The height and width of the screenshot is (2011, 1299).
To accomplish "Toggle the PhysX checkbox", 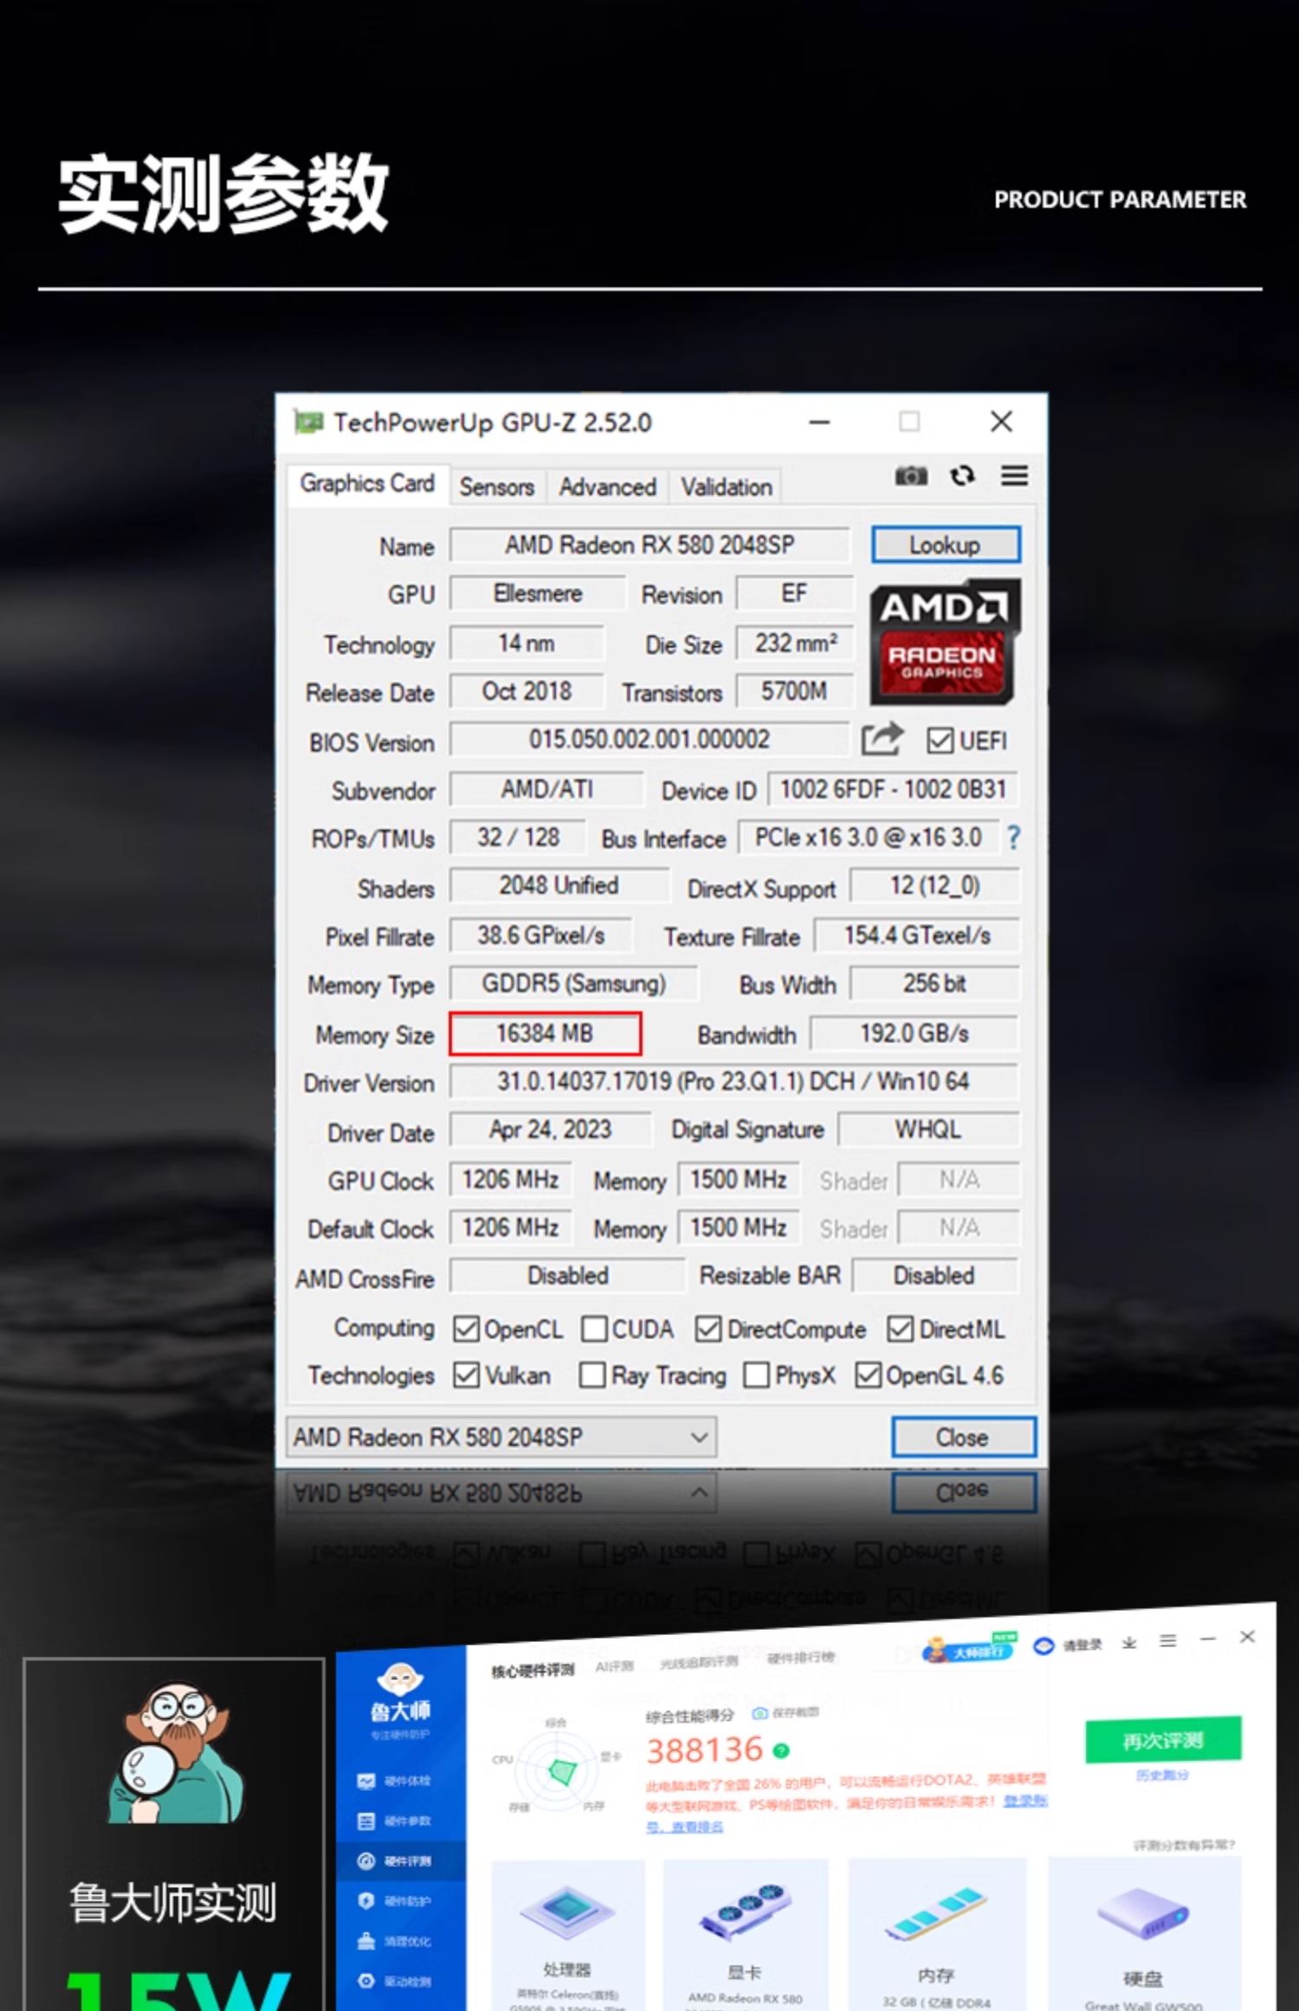I will 756,1374.
